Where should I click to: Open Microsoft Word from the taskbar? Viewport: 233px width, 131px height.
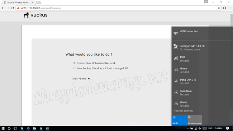(47, 128)
